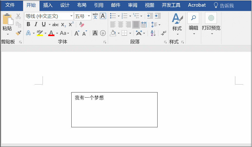Open the Acrobat tab
Screen dimensions: 252x147
point(197,5)
